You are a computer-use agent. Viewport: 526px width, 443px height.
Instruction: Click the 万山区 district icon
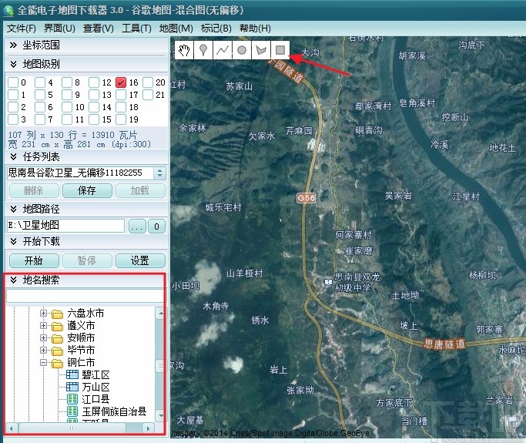[72, 387]
